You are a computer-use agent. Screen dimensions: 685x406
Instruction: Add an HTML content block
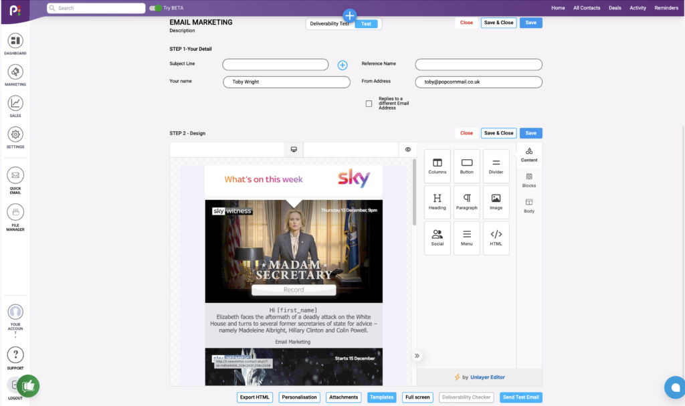tap(496, 238)
